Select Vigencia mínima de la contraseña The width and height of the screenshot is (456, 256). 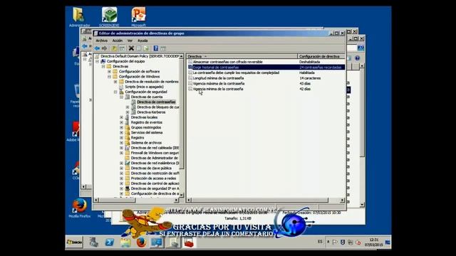point(218,89)
